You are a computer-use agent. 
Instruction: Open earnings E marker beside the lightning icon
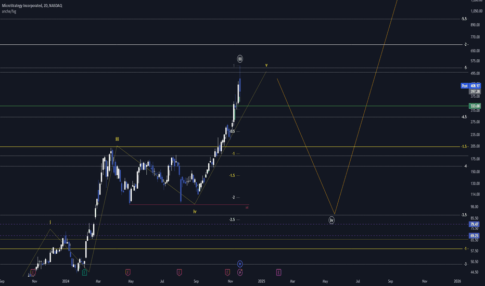click(x=227, y=272)
